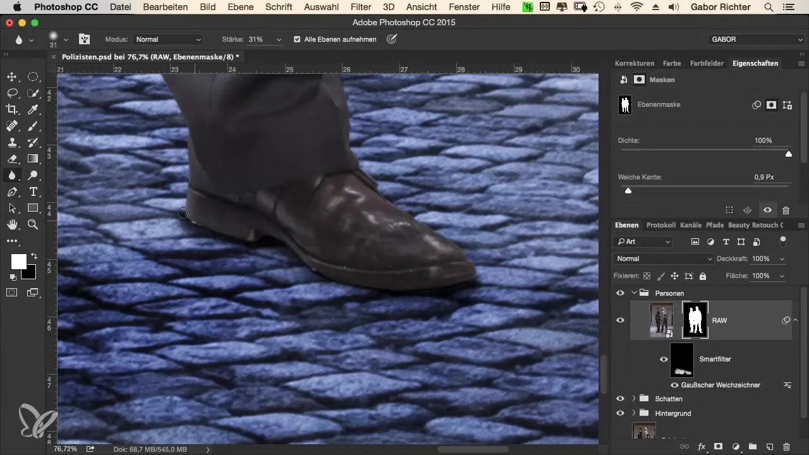Collapse the Personen group
The width and height of the screenshot is (809, 455).
click(633, 293)
